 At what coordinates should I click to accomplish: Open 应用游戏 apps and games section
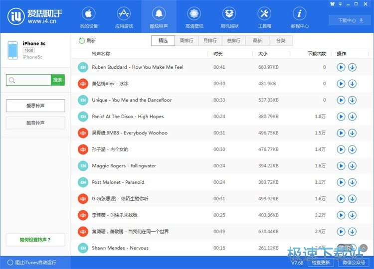coord(124,17)
